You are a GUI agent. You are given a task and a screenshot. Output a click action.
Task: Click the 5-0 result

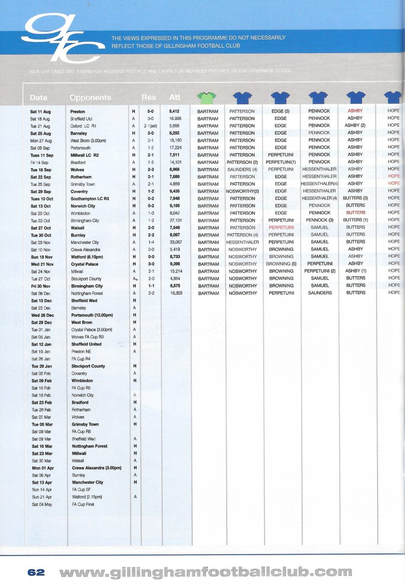(150, 111)
